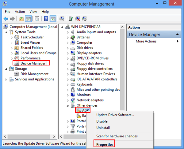
Task: Minimize the Computer Management window
Action: [x=157, y=3]
